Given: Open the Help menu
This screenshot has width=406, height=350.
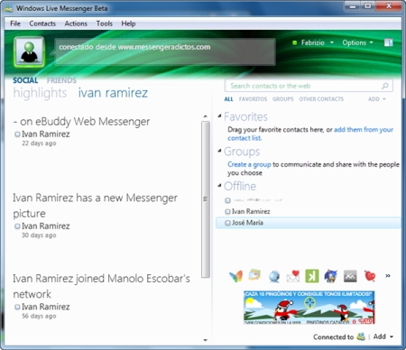Looking at the screenshot, I should [128, 23].
